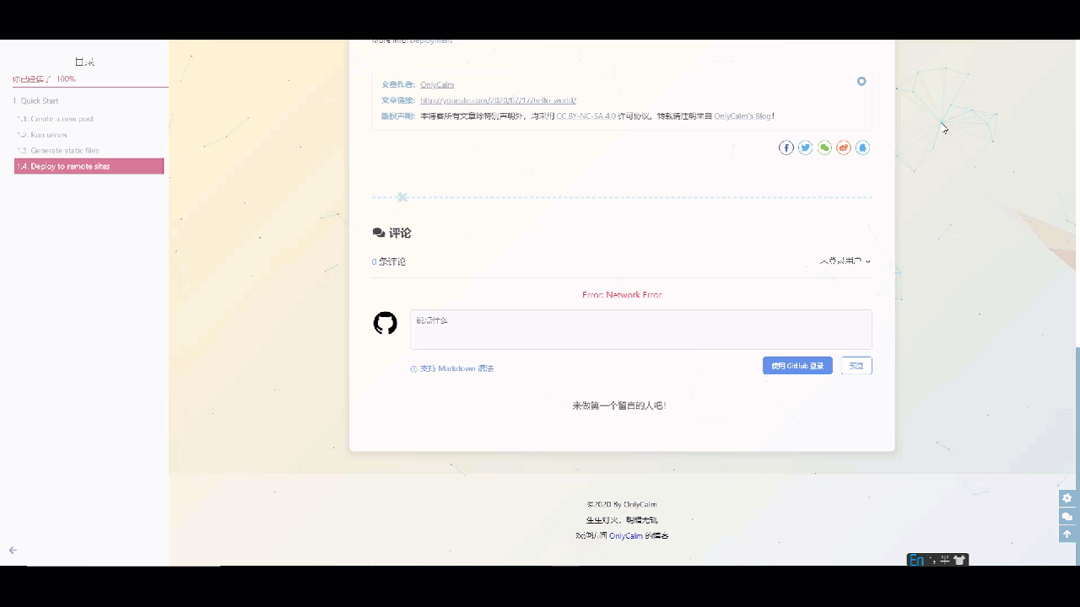
Task: Share the post on Facebook
Action: click(x=786, y=148)
